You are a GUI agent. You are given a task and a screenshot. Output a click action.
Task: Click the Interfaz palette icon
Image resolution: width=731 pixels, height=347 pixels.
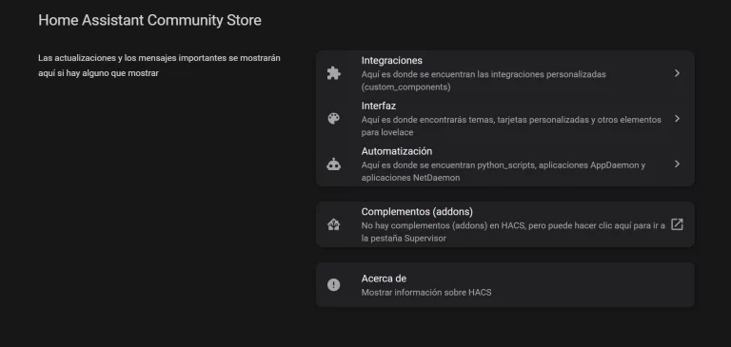[x=334, y=119]
